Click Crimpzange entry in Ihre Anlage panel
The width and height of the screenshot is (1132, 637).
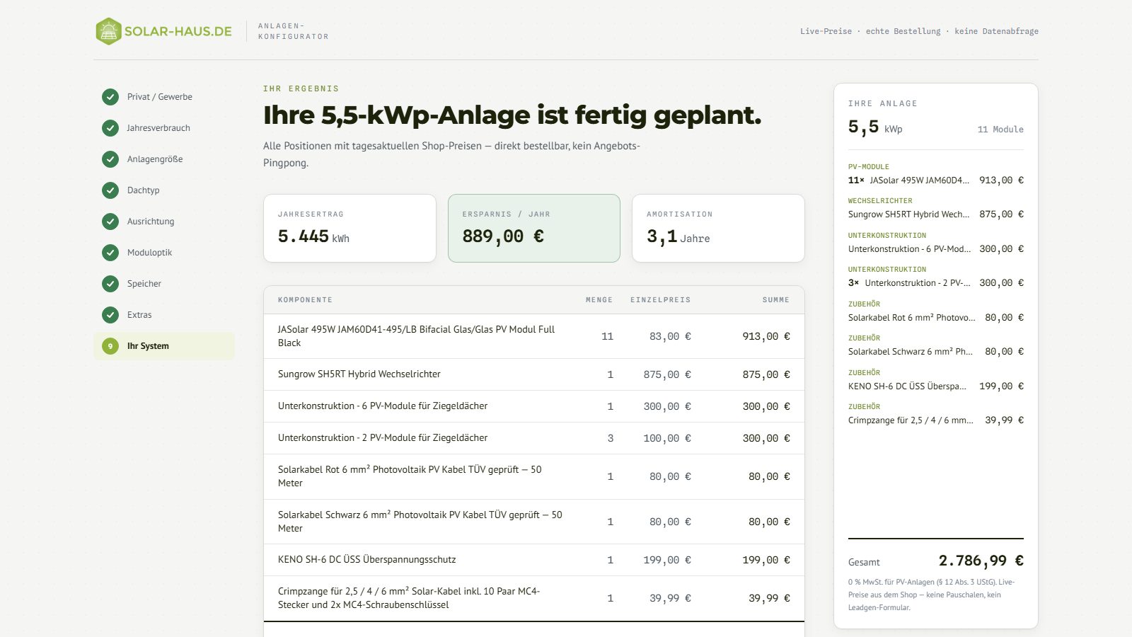click(936, 414)
